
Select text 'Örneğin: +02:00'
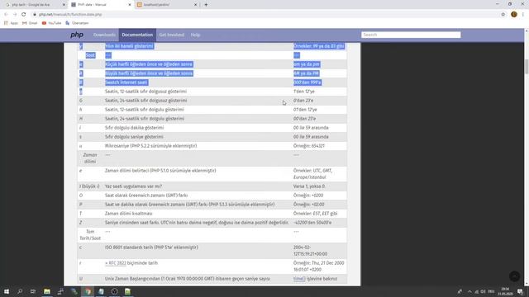point(308,205)
